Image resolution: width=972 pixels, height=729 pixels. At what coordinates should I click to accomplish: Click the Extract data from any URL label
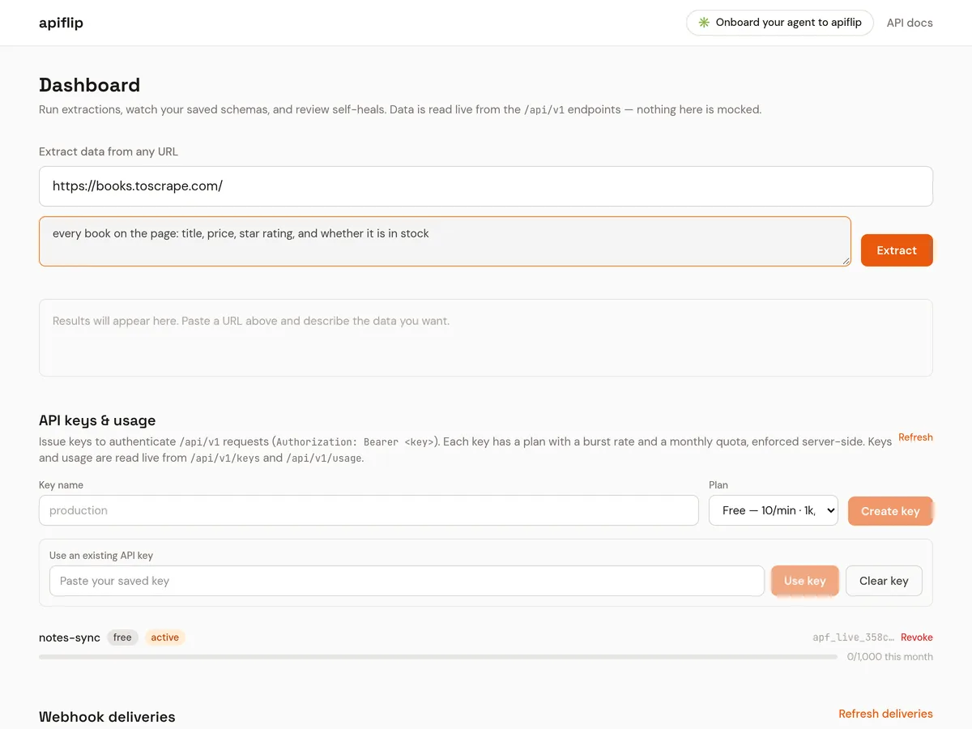(109, 151)
